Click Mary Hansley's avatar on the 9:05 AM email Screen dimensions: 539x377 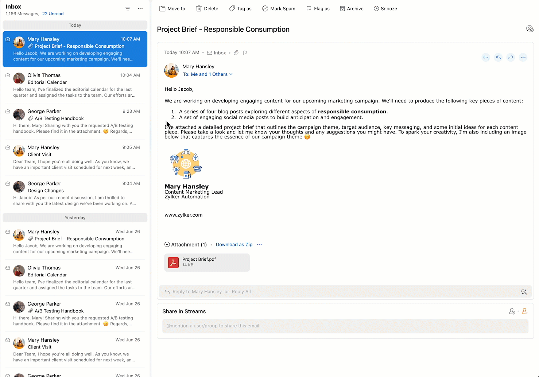pyautogui.click(x=19, y=151)
